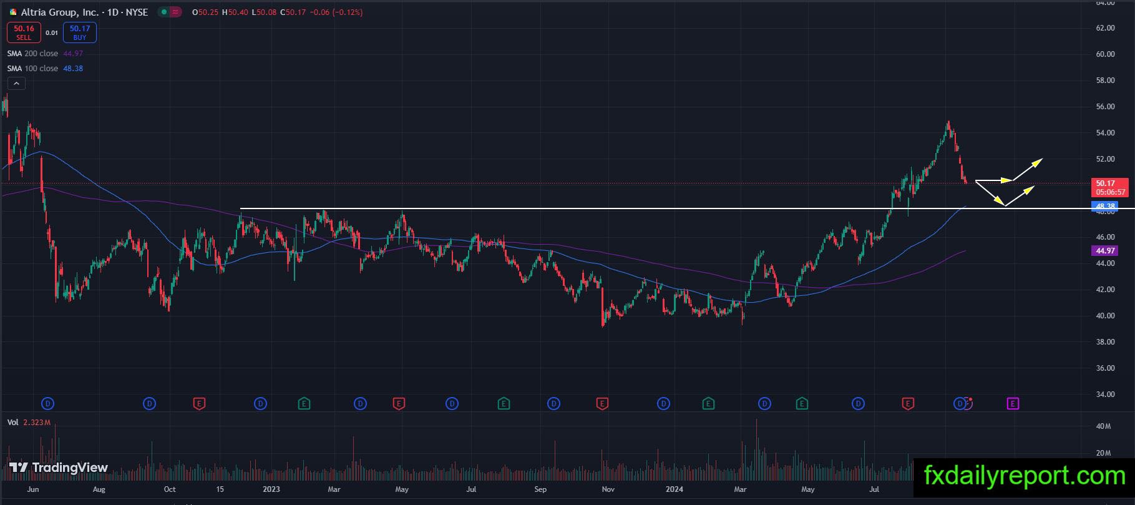Image resolution: width=1135 pixels, height=505 pixels.
Task: Click the 58.00 price axis label
Action: (1105, 81)
